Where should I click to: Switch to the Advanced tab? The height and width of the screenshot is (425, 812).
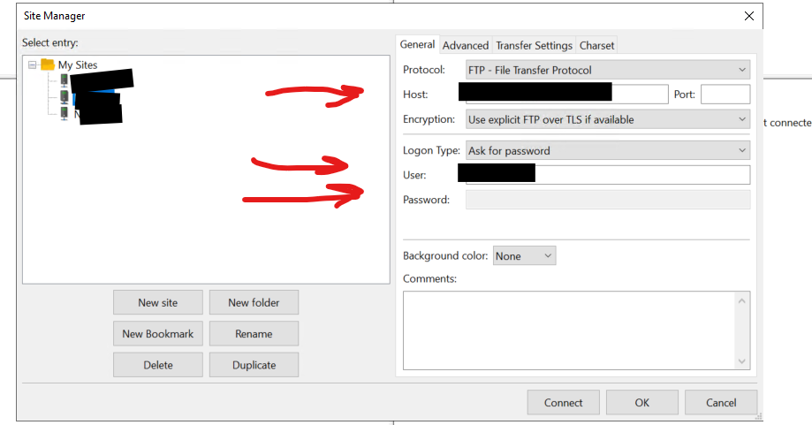[466, 45]
